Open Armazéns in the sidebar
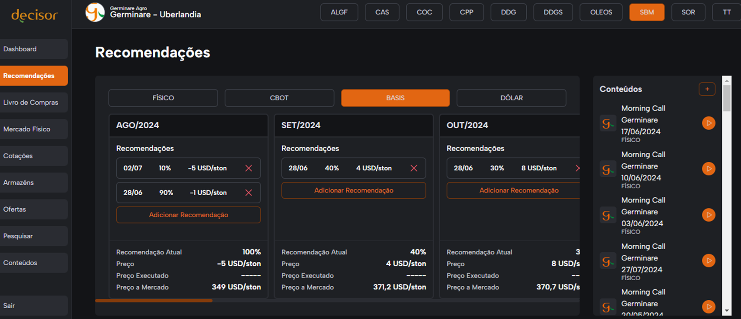 34,182
